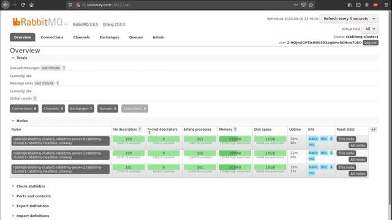Toggle the sidebar icon in the browser toolbar
The width and height of the screenshot is (392, 220).
click(358, 5)
